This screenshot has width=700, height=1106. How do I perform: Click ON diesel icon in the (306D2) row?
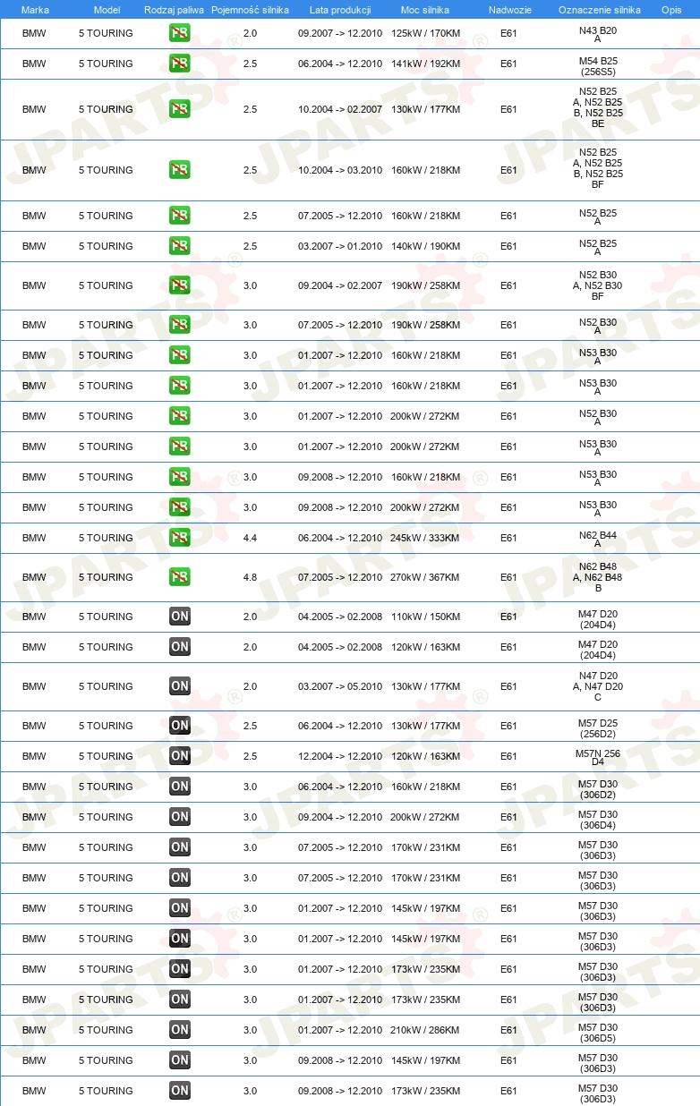(180, 787)
